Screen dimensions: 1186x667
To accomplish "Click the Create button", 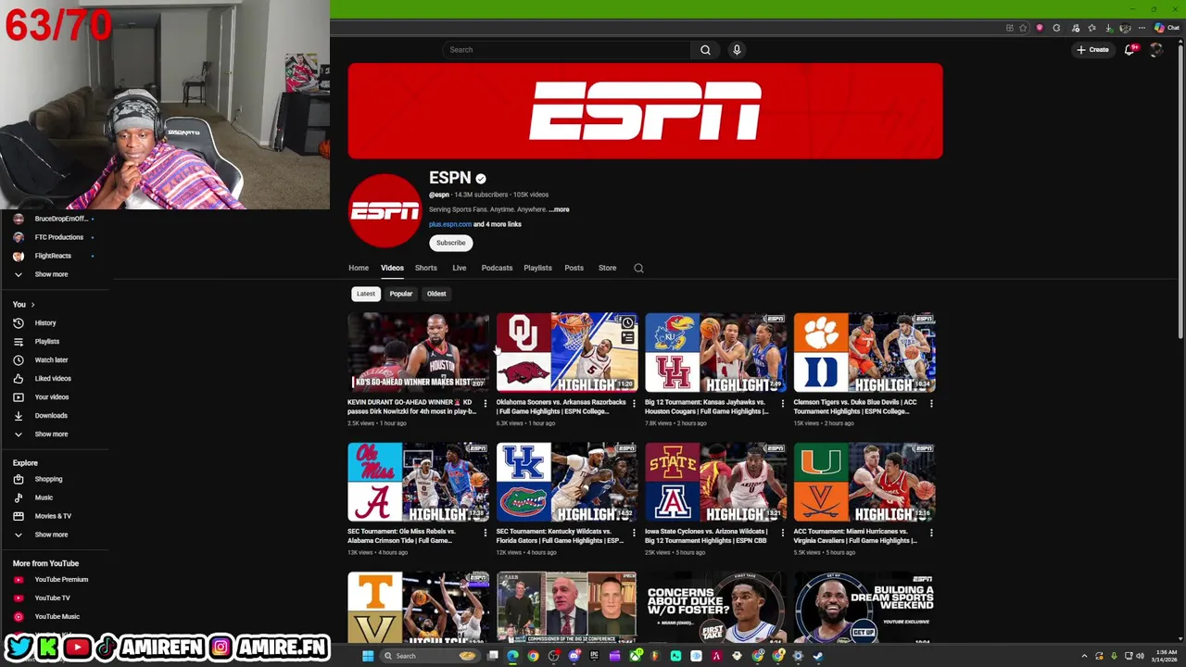I will 1092,50.
